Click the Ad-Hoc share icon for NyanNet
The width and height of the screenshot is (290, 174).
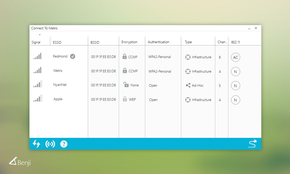click(188, 85)
